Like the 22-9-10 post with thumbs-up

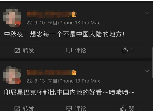tap(125, 50)
